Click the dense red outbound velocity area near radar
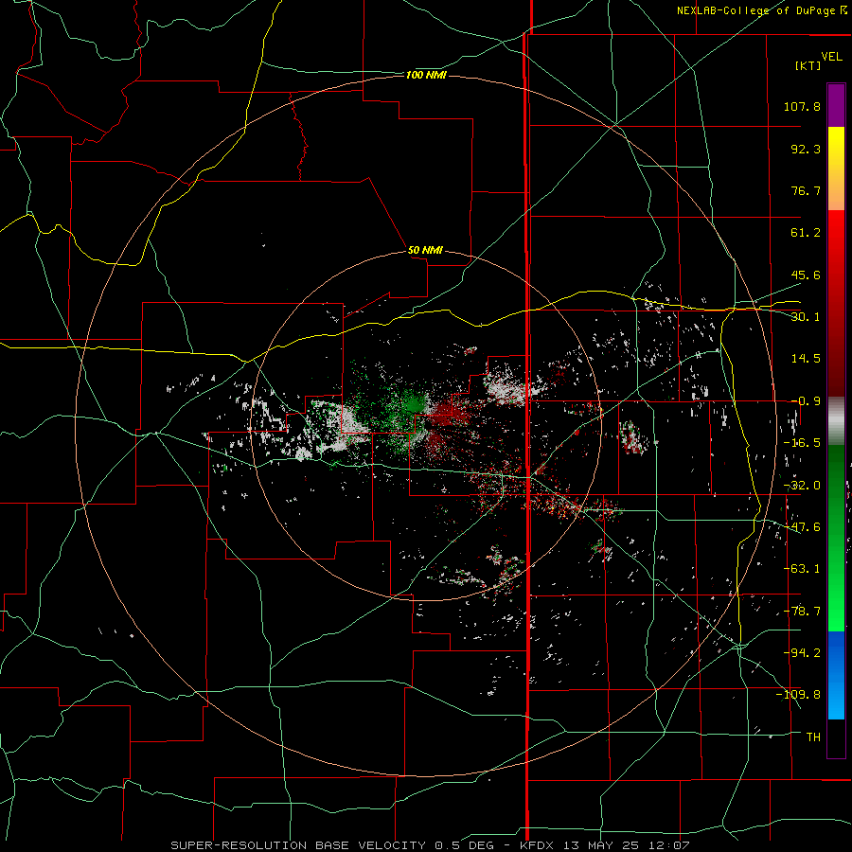The width and height of the screenshot is (852, 852). tap(447, 413)
